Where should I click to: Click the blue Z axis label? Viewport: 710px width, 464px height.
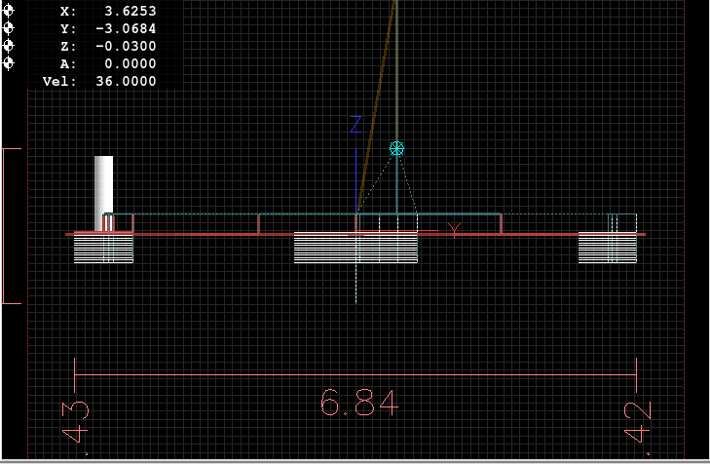355,124
